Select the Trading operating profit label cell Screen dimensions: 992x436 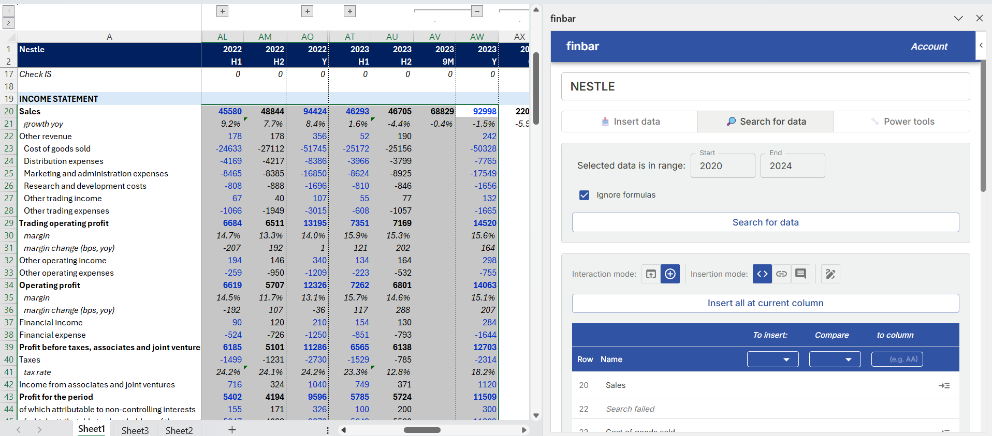pyautogui.click(x=109, y=223)
